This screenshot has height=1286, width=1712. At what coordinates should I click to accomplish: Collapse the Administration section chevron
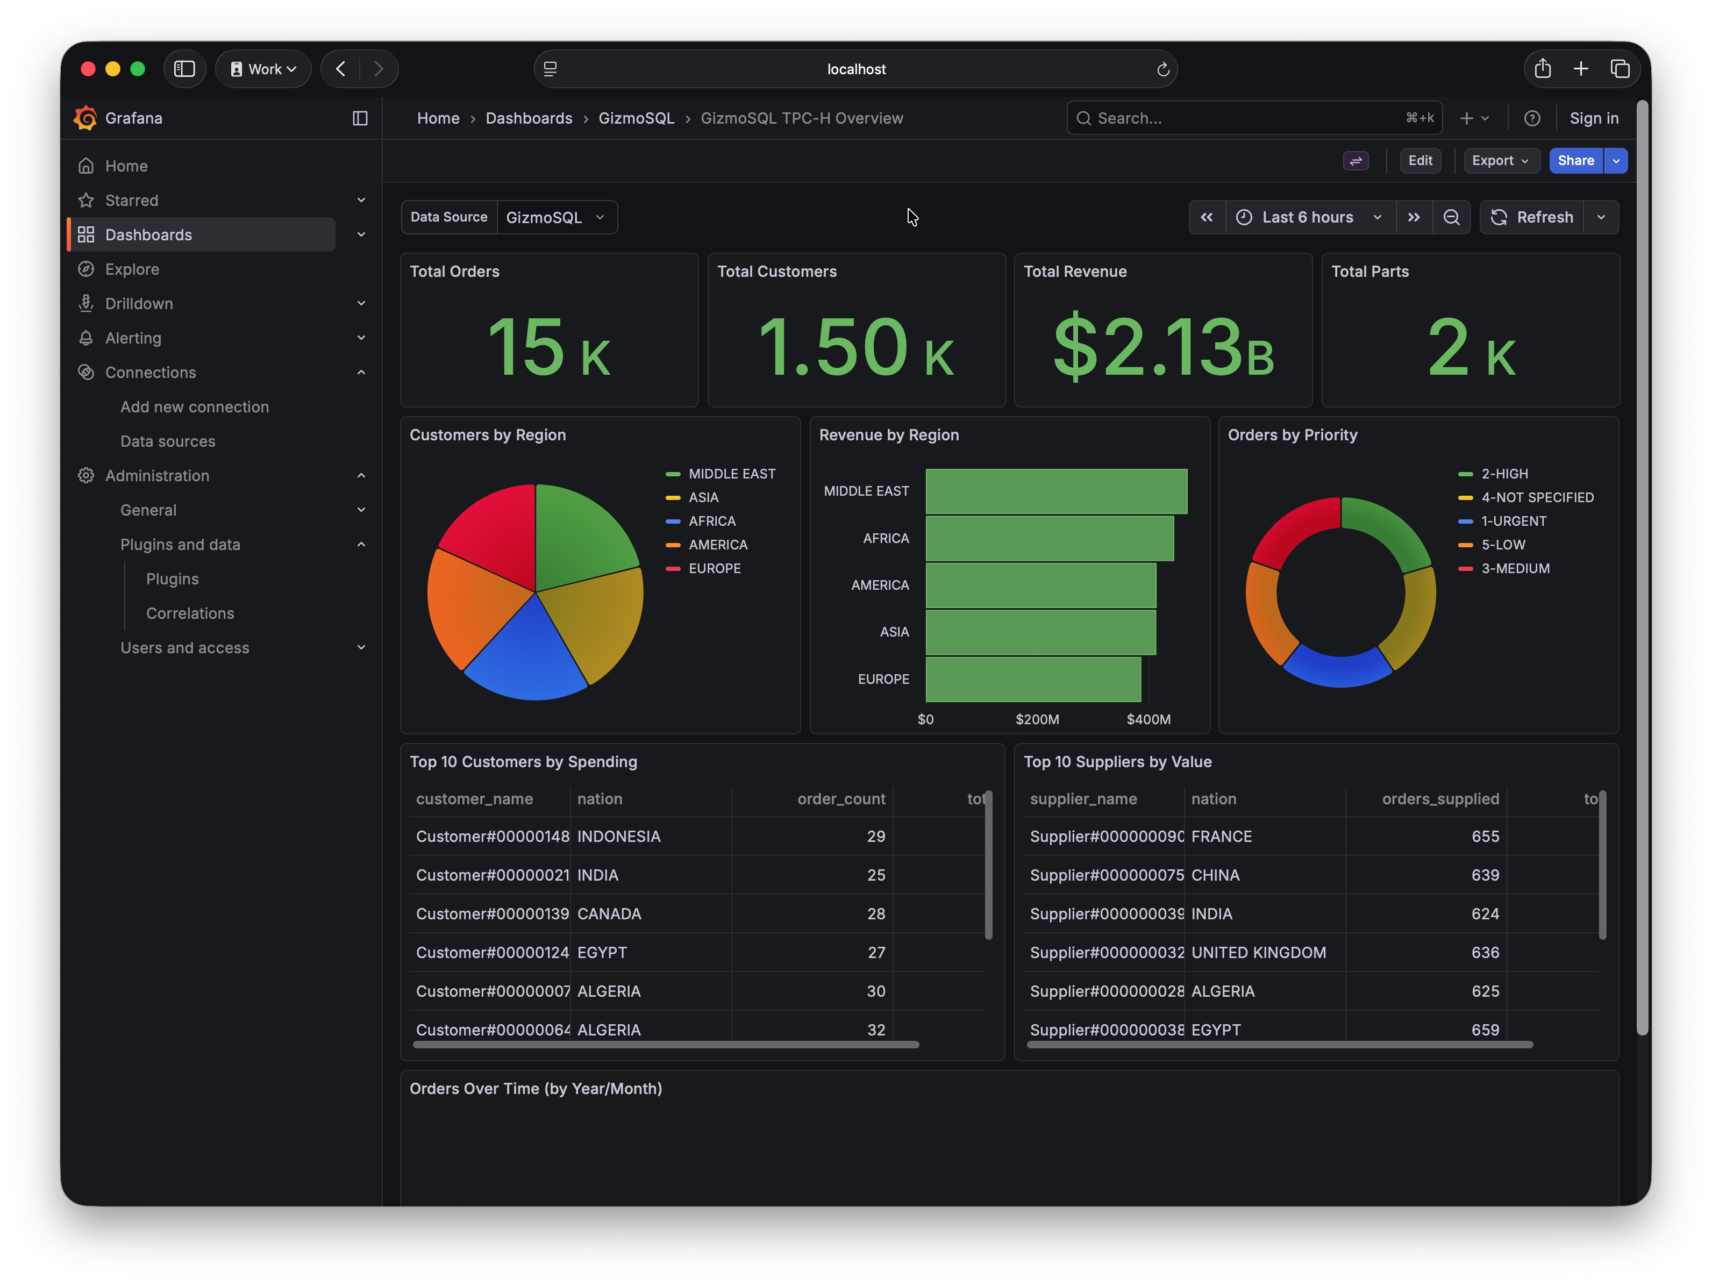click(x=361, y=476)
